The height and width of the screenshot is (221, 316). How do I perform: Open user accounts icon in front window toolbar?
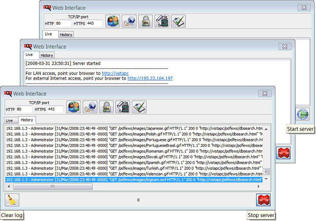pos(74,107)
